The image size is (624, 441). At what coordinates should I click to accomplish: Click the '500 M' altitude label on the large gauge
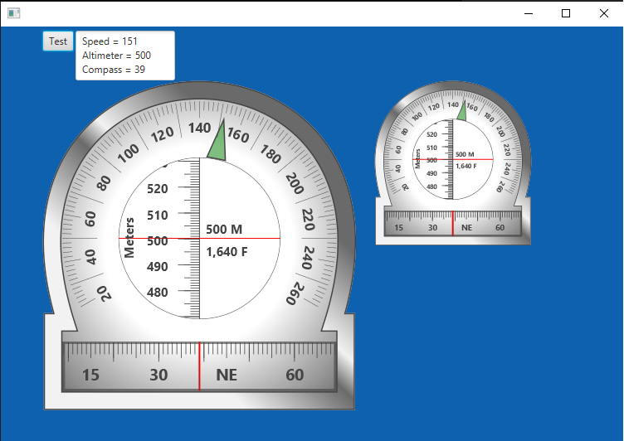[x=224, y=230]
